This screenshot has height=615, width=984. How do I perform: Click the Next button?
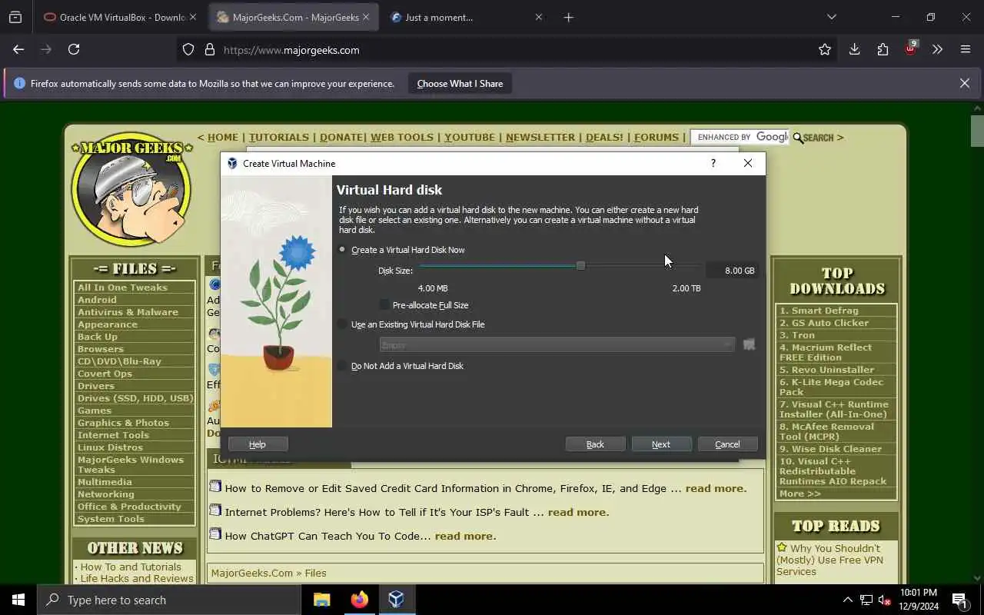tap(661, 444)
